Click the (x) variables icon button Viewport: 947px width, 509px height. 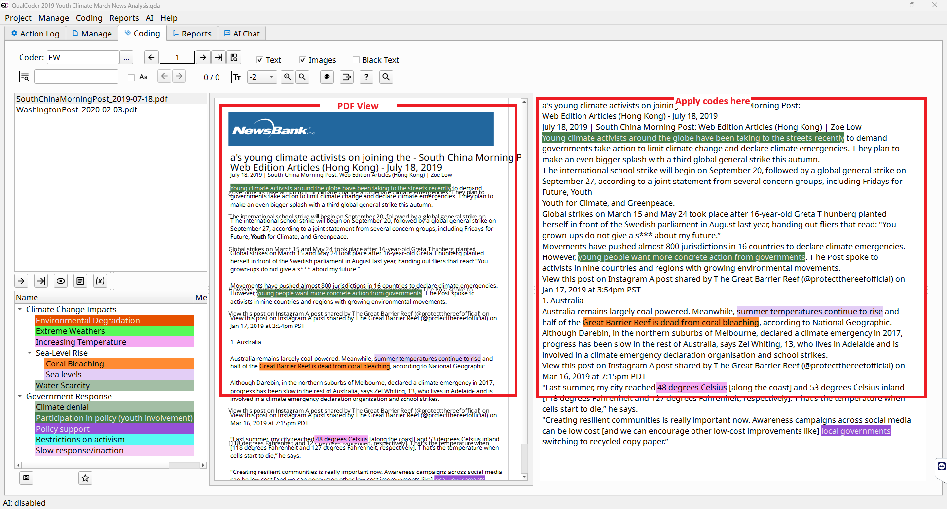(x=100, y=281)
